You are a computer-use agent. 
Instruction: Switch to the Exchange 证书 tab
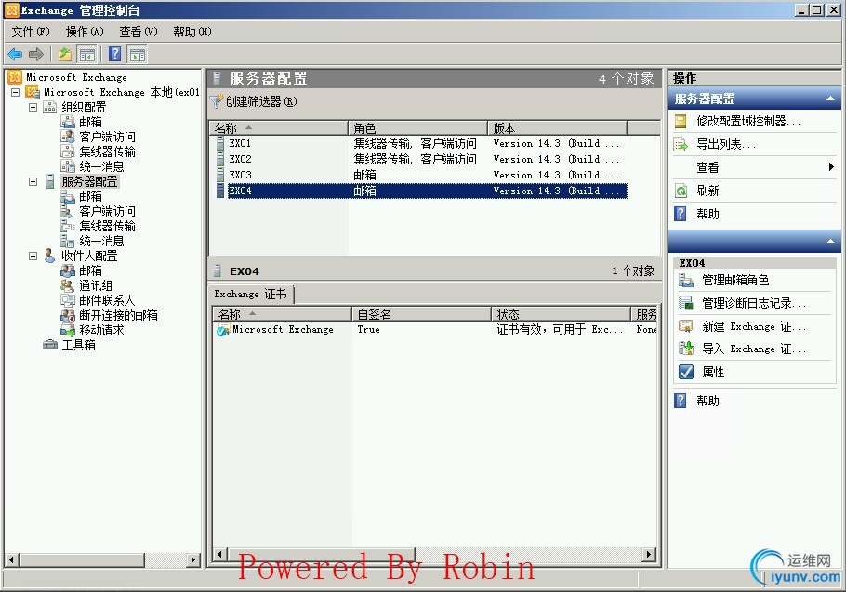click(x=250, y=294)
